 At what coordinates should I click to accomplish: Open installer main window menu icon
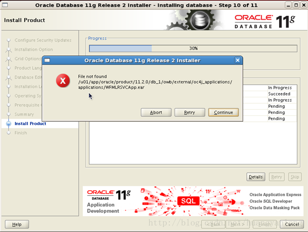(x=5, y=5)
